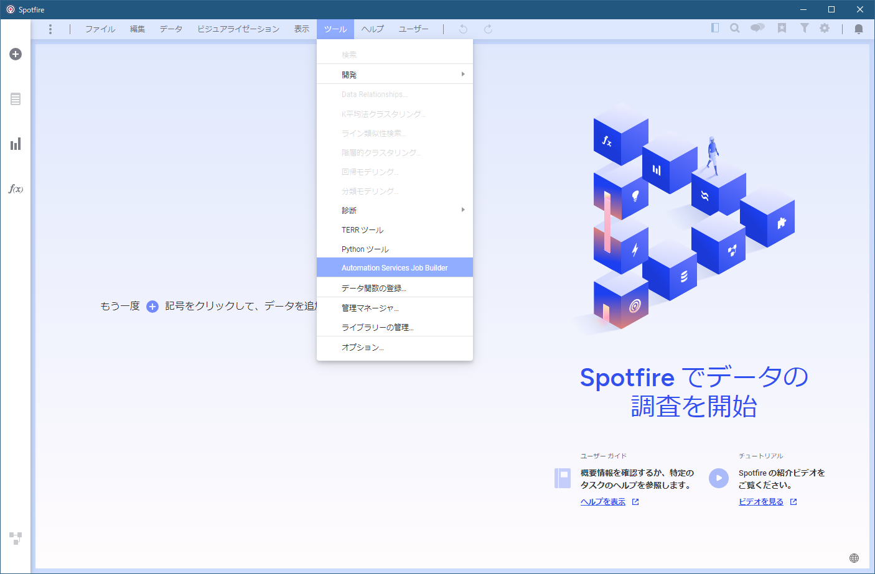
Task: Open the search magnifier icon in toolbar
Action: (x=735, y=28)
